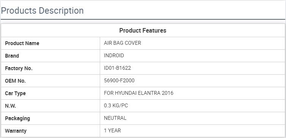
Task: Click the blank area right of AIR BAG COVER
Action: pos(212,43)
